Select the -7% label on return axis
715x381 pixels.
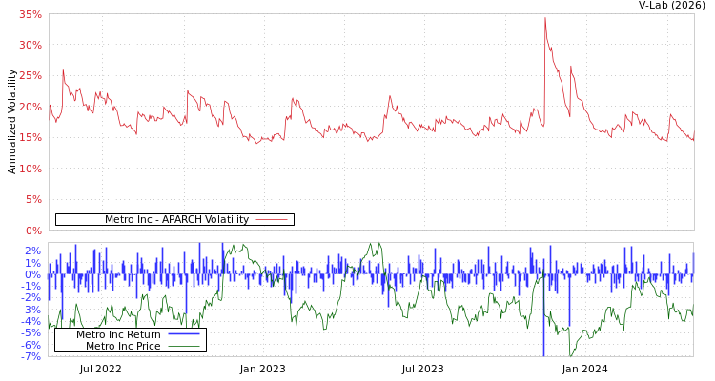pyautogui.click(x=31, y=357)
